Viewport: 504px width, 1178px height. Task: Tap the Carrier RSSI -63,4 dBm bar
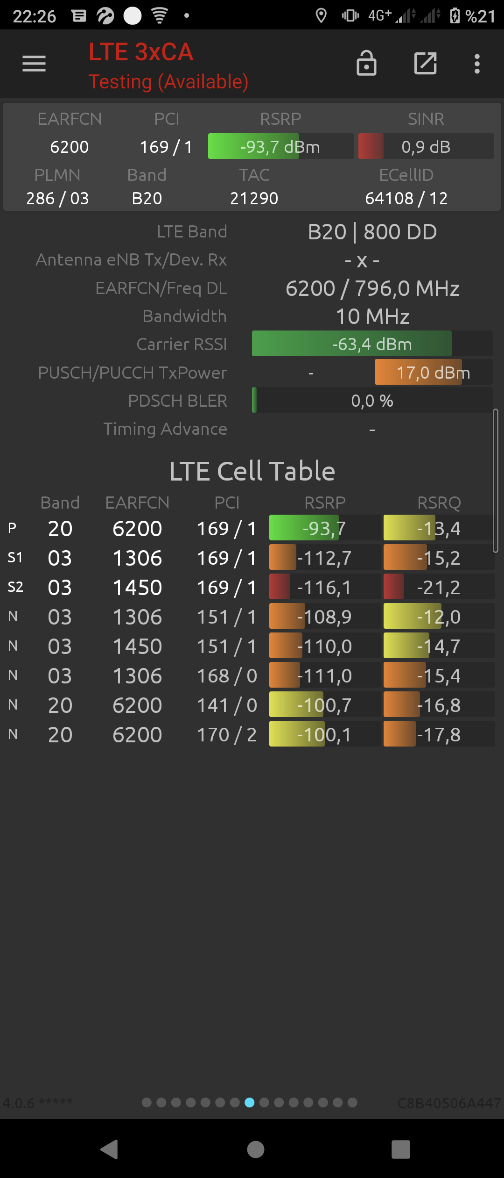tap(372, 344)
